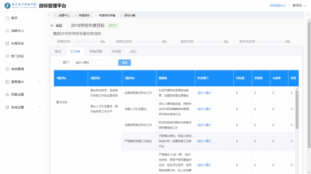The height and width of the screenshot is (174, 311).
Task: Open 组织人事处 link in 不断强化党校 row
Action: (204, 141)
